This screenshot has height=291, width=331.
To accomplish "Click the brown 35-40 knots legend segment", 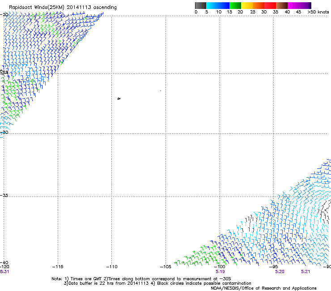I will click(x=282, y=5).
